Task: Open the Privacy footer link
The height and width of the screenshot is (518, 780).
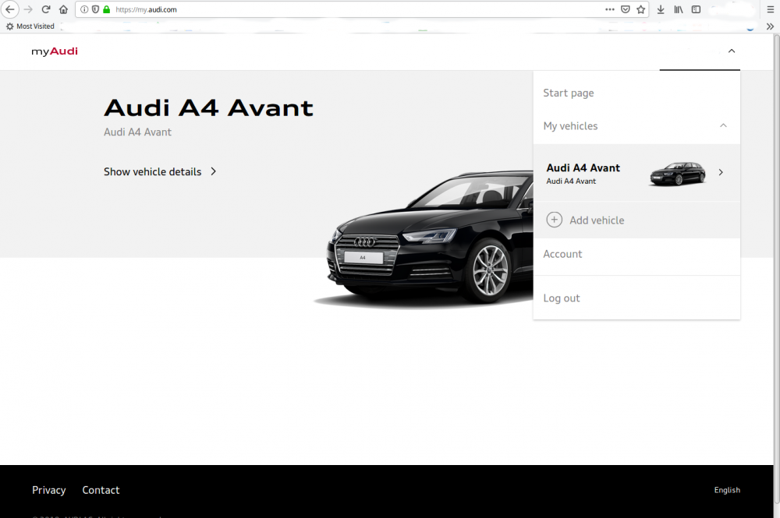Action: pos(48,490)
